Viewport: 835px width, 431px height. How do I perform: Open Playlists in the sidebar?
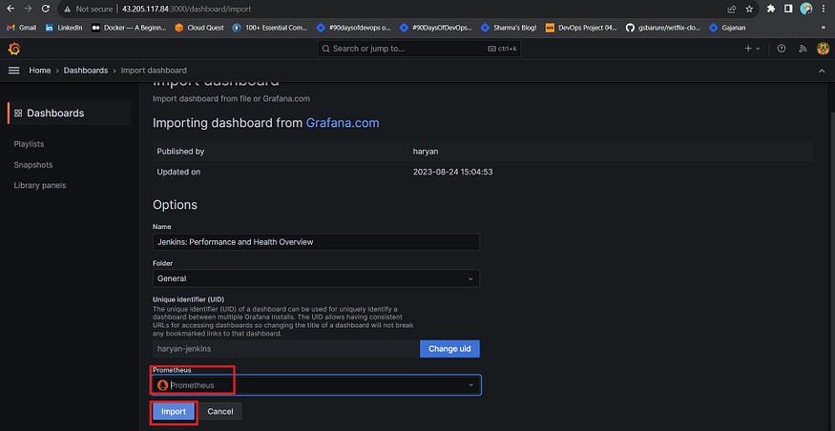pyautogui.click(x=29, y=144)
